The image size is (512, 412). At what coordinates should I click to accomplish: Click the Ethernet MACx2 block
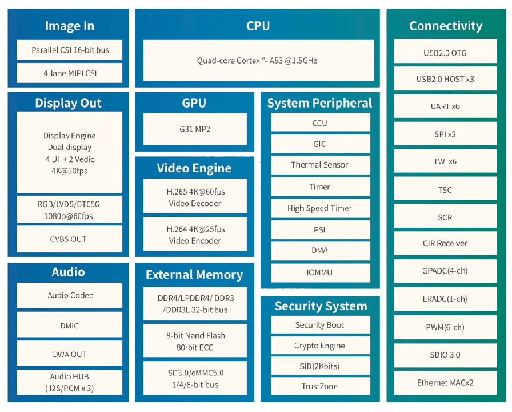(445, 383)
